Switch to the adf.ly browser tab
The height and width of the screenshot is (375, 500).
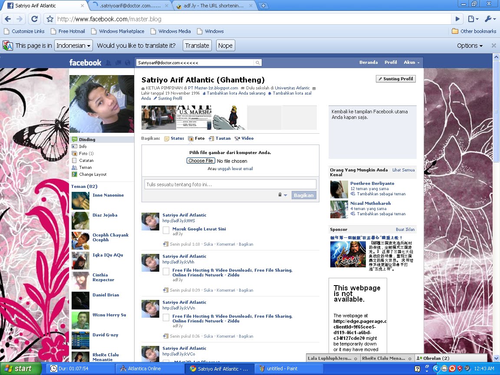pos(214,6)
